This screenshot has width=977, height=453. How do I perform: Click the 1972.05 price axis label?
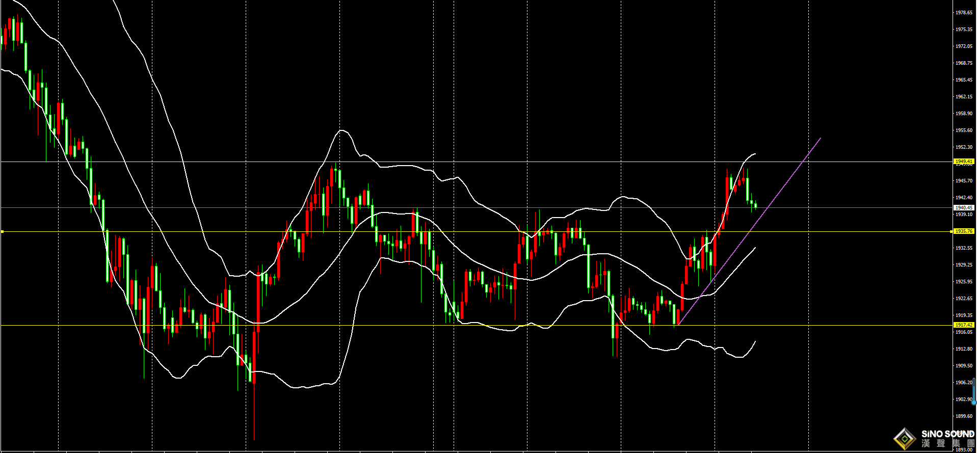tap(964, 46)
